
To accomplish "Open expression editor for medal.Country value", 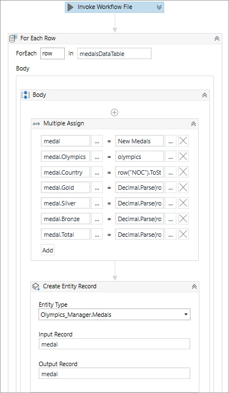I will (x=171, y=172).
